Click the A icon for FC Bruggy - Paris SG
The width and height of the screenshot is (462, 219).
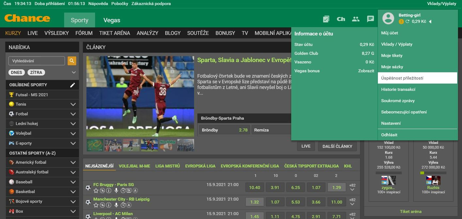coord(135,191)
